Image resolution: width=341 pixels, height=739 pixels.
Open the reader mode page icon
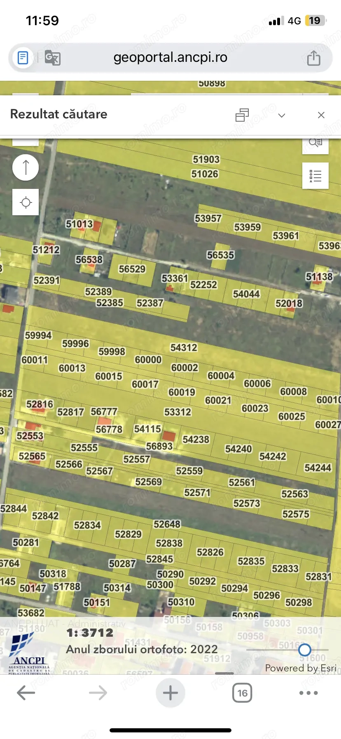point(23,58)
